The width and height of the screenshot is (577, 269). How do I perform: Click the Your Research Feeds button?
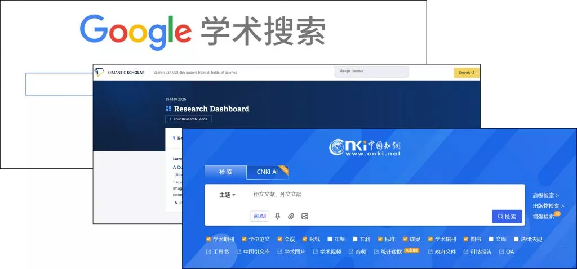pos(188,119)
